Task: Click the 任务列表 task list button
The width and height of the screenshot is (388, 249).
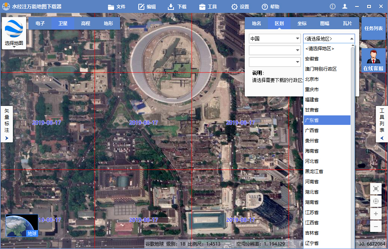Action: click(x=374, y=28)
